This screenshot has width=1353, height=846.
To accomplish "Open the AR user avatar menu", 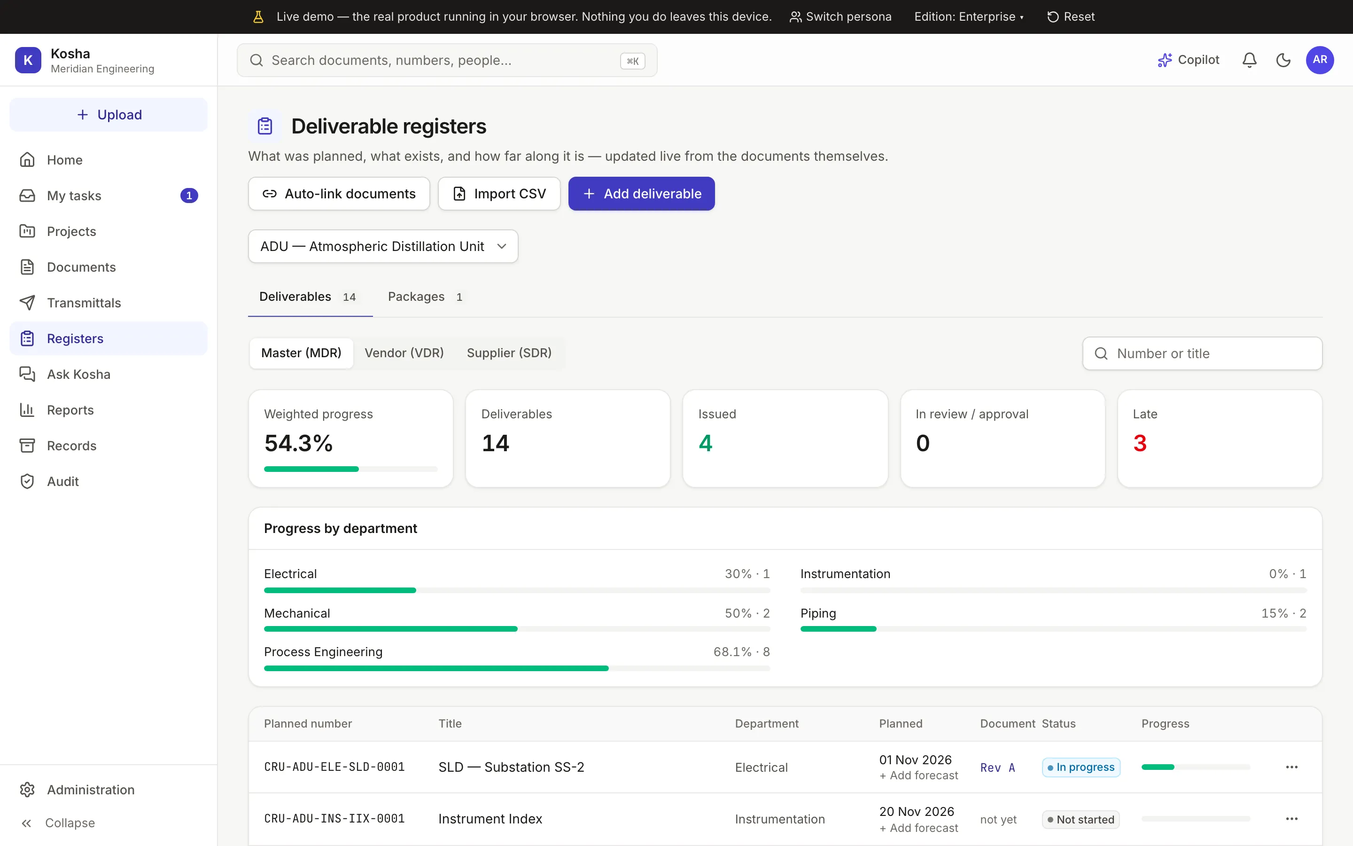I will click(x=1320, y=60).
